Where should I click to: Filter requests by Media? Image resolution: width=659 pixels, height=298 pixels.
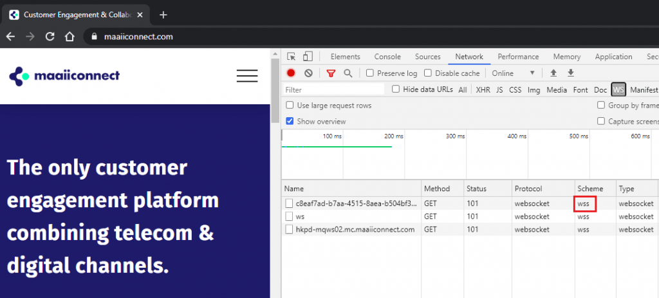557,89
